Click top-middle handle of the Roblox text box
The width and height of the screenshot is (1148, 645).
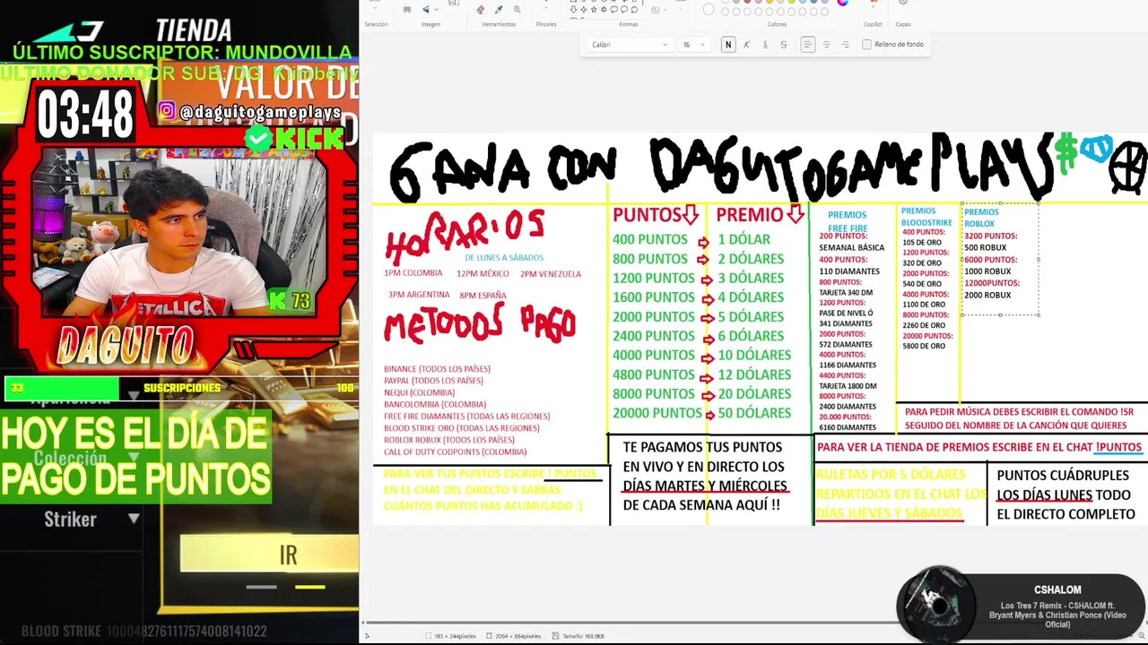click(1000, 203)
